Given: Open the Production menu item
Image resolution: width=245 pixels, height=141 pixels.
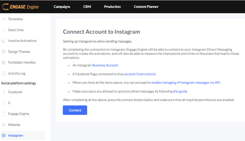Looking at the screenshot, I should [112, 7].
